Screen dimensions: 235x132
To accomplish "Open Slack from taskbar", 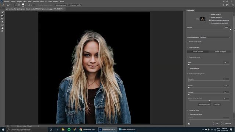I will [x=75, y=129].
